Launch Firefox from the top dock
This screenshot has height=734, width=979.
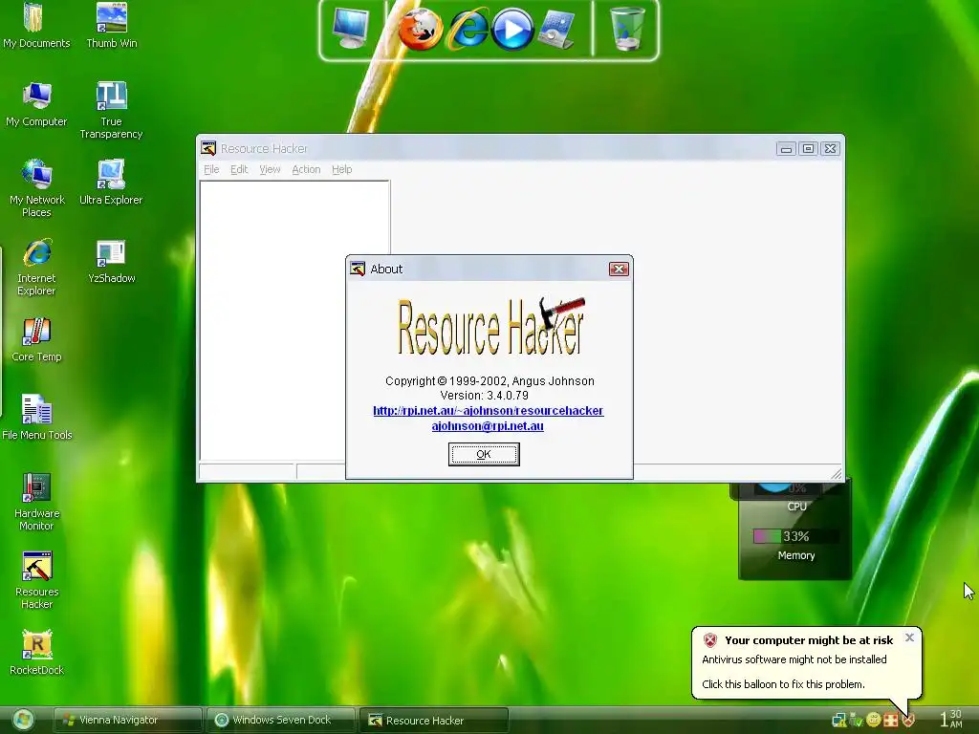click(x=421, y=29)
